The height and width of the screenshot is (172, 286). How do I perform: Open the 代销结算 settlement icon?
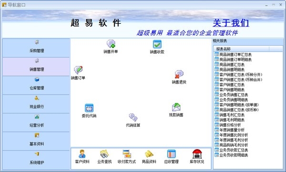[x=133, y=117]
